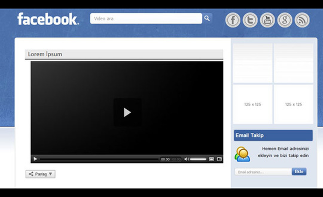
Task: Click the 00:00 elapsed time display
Action: 165,159
